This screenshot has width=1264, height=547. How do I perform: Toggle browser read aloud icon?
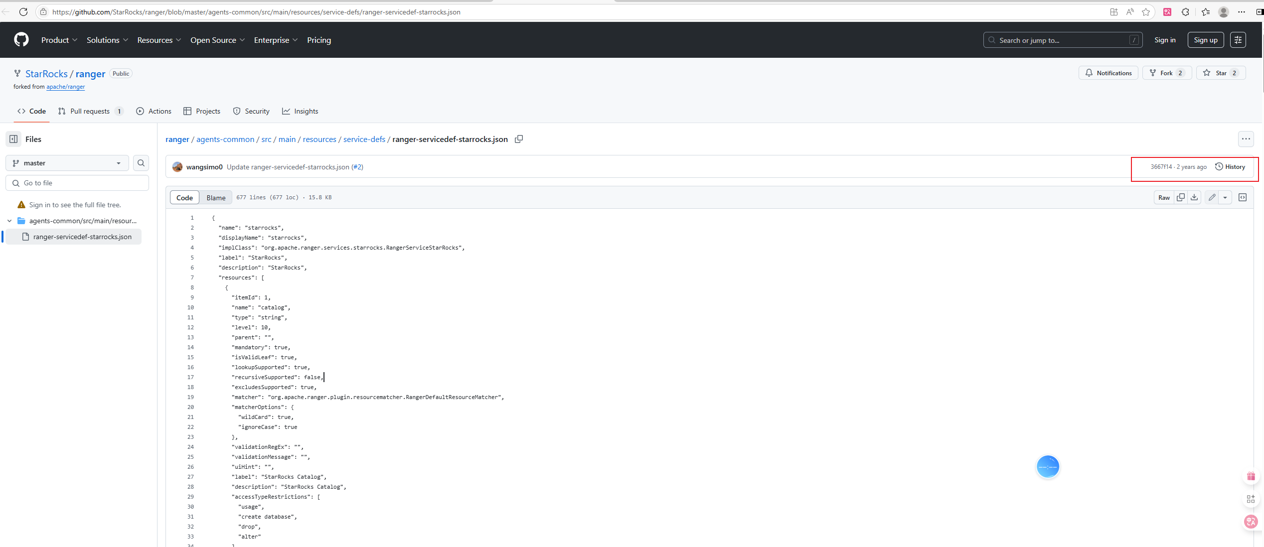[x=1130, y=12]
